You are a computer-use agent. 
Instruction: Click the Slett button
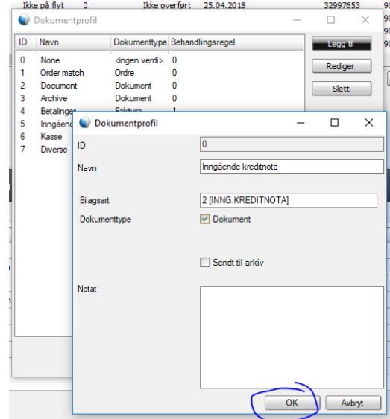[342, 89]
